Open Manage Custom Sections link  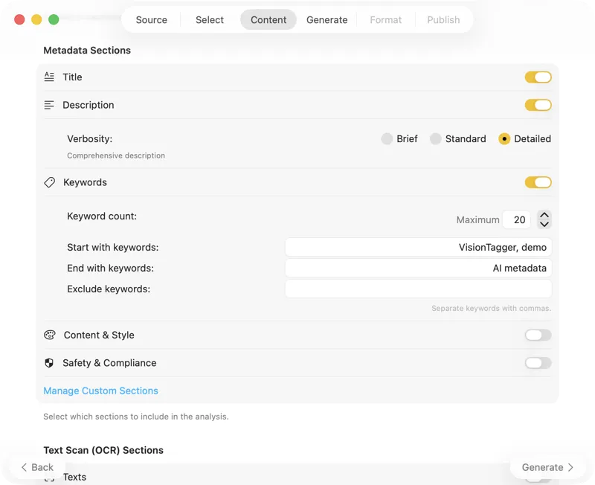pyautogui.click(x=100, y=391)
